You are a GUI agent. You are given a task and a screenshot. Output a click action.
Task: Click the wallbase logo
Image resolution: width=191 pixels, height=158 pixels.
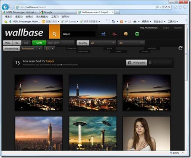pyautogui.click(x=24, y=33)
